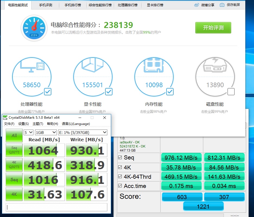Uncheck the 处理器性能 test checkbox
This screenshot has width=254, height=217.
(48, 92)
